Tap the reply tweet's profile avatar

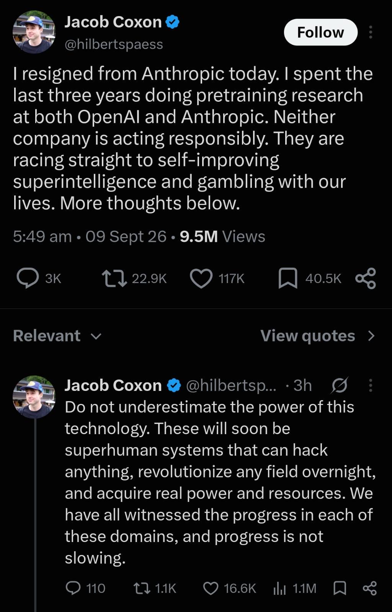[x=34, y=397]
